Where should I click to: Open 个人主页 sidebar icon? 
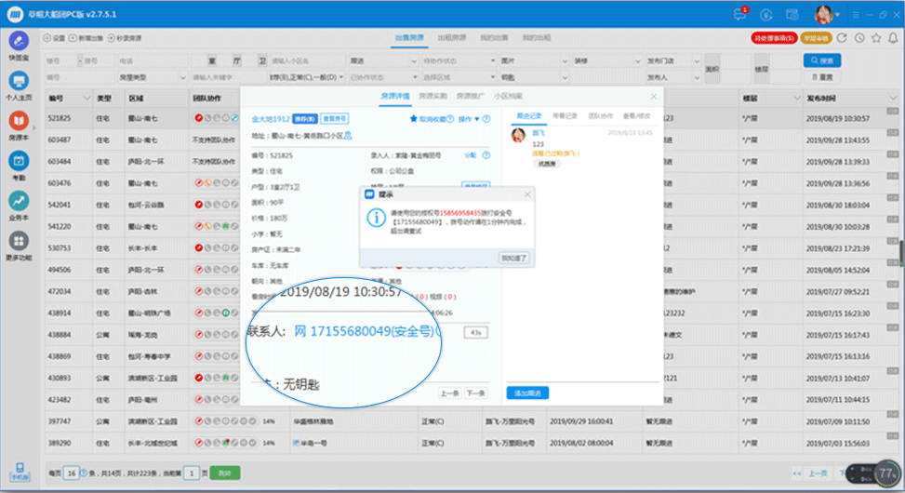[x=19, y=83]
